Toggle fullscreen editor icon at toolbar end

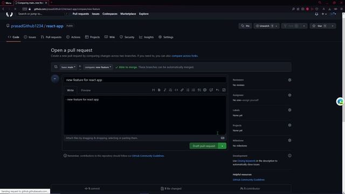(x=224, y=90)
